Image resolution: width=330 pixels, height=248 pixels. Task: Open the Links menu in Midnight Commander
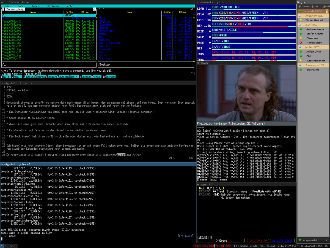click(x=7, y=6)
